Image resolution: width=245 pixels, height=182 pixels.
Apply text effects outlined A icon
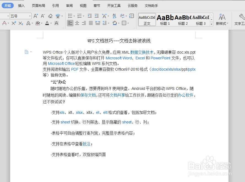pos(28,23)
